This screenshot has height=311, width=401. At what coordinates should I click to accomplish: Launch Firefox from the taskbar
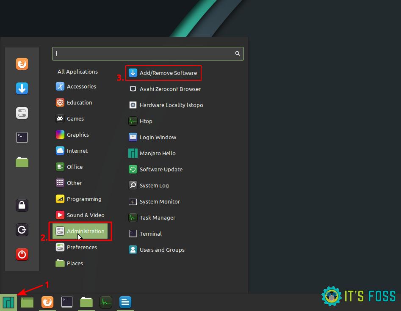[x=47, y=302]
